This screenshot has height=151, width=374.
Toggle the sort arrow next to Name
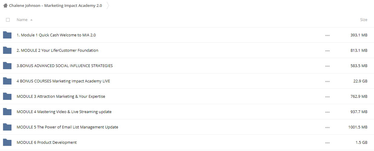pyautogui.click(x=31, y=20)
